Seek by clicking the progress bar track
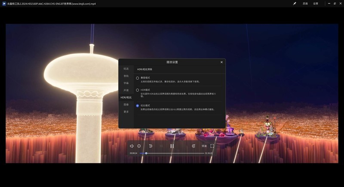The height and width of the screenshot is (187, 344). 172,153
